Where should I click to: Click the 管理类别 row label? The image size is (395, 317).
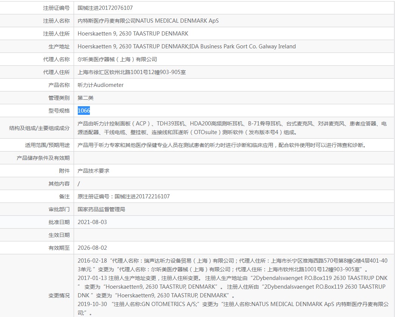tap(59, 98)
